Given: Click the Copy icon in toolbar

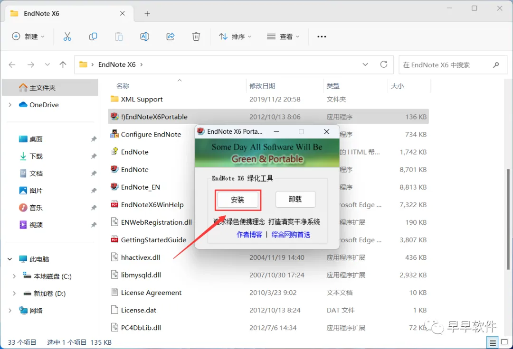Looking at the screenshot, I should point(93,37).
